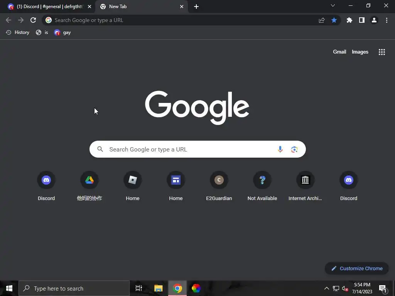Open the Not Available shortcut
The height and width of the screenshot is (296, 395).
pyautogui.click(x=262, y=186)
